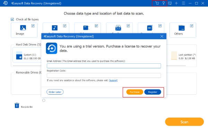Select the Image file type icon
Screen dimensions: 208x131
23,28
